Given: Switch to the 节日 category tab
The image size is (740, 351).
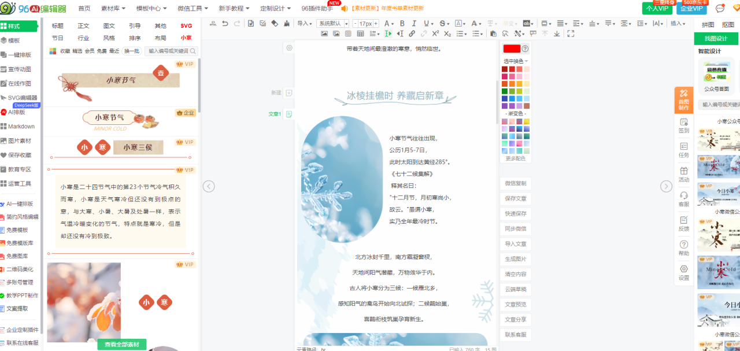Looking at the screenshot, I should coord(58,38).
